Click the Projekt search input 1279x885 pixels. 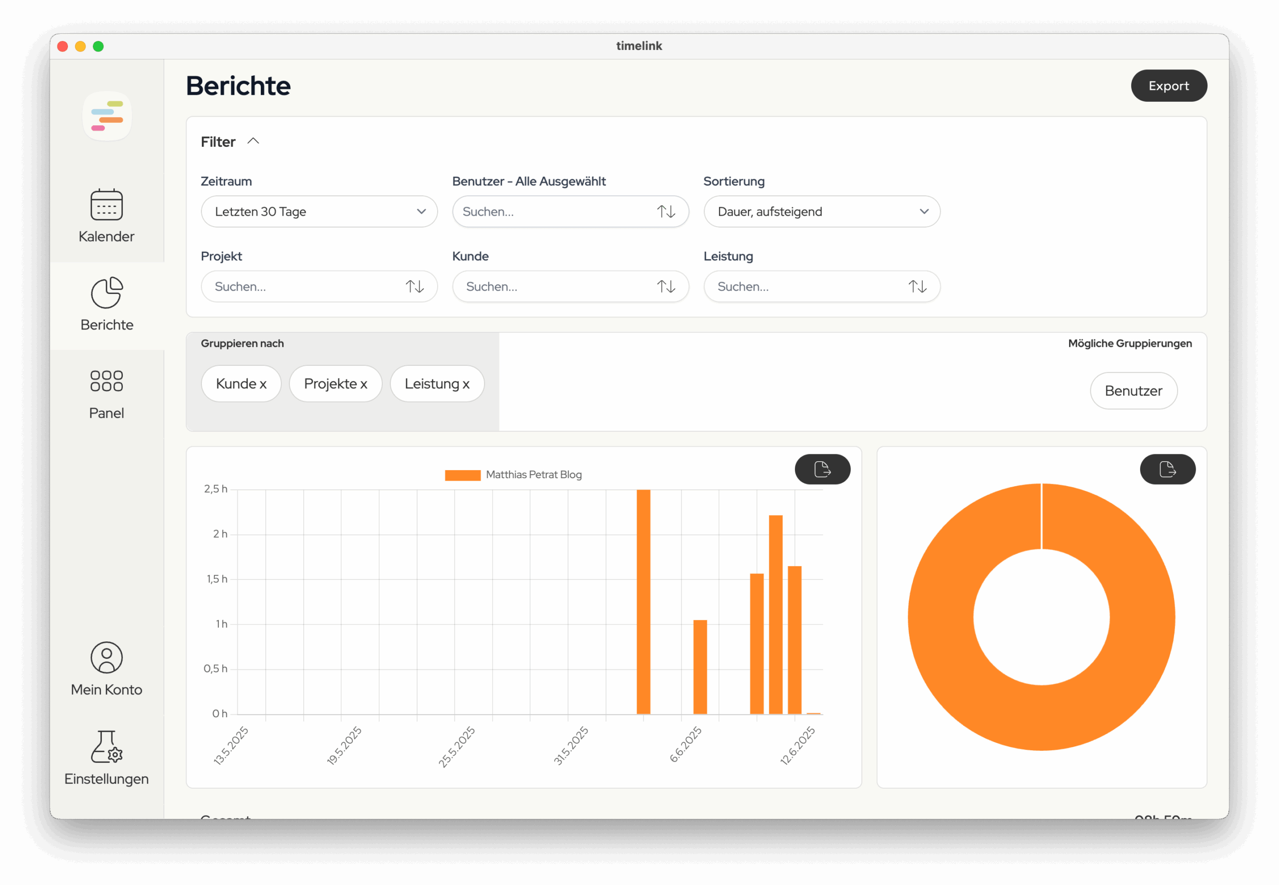tap(319, 286)
